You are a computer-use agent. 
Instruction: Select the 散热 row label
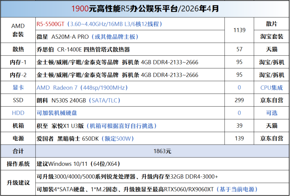[x=18, y=49]
